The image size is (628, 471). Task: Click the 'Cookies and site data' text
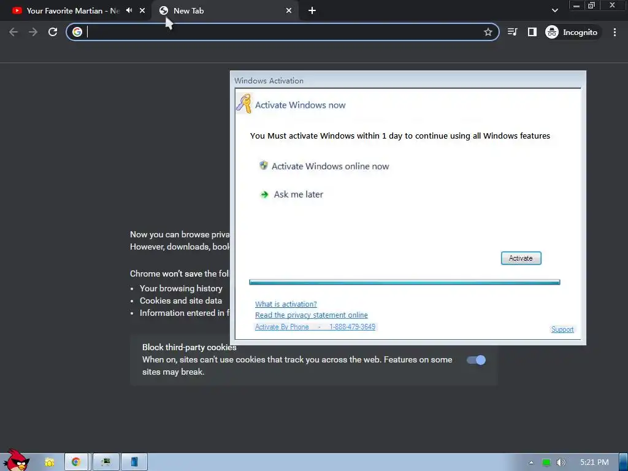[x=181, y=301]
